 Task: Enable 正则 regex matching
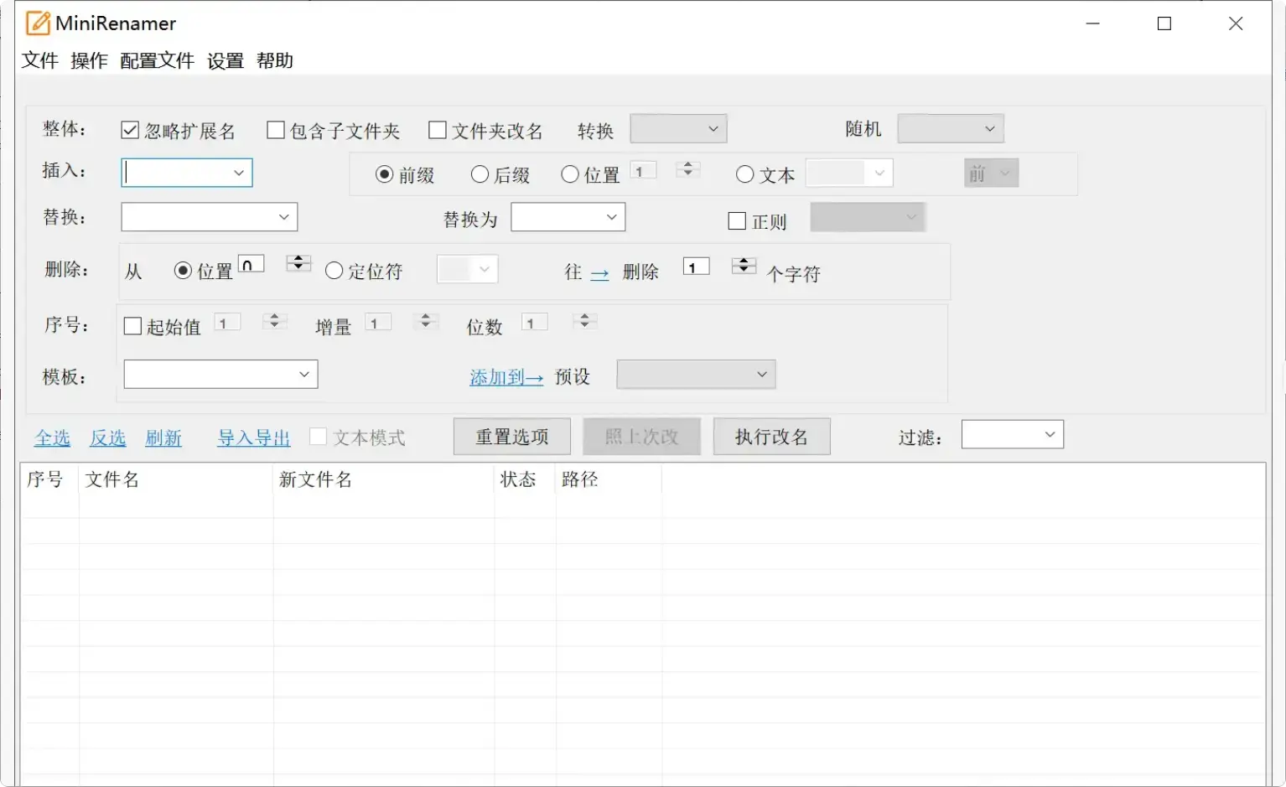(x=737, y=220)
